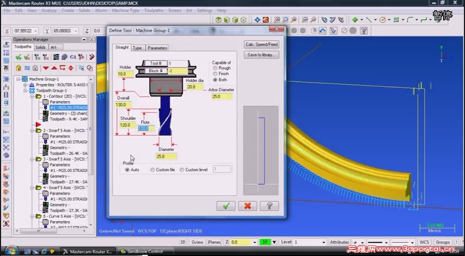The width and height of the screenshot is (465, 256).
Task: Select Both capability radio button
Action: 215,80
